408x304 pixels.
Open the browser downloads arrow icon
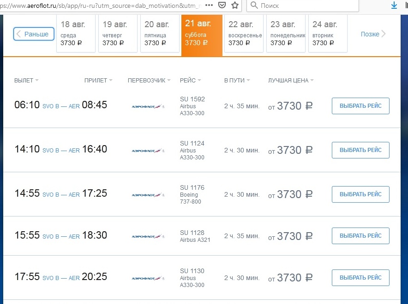tap(394, 6)
